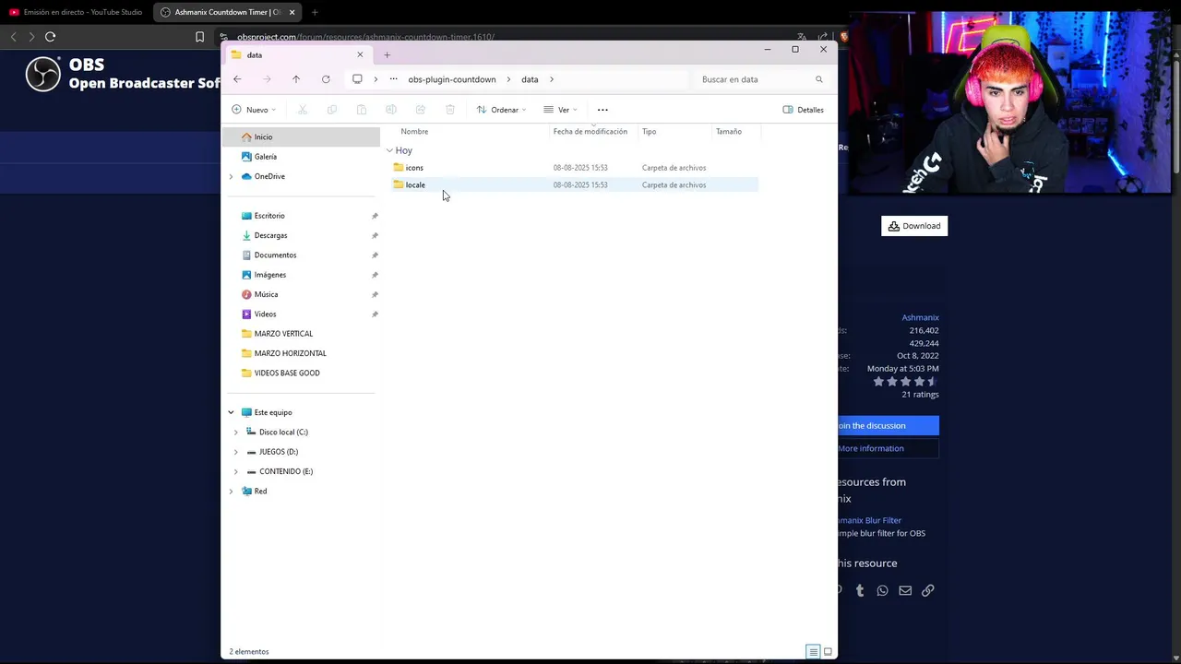Viewport: 1181px width, 664px height.
Task: Bookmark this page in browser
Action: click(199, 37)
